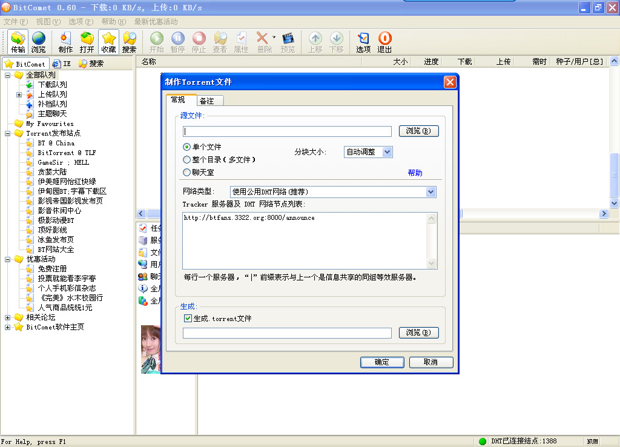Select 下载队列 download queue in tree
620x447 pixels.
pos(52,85)
